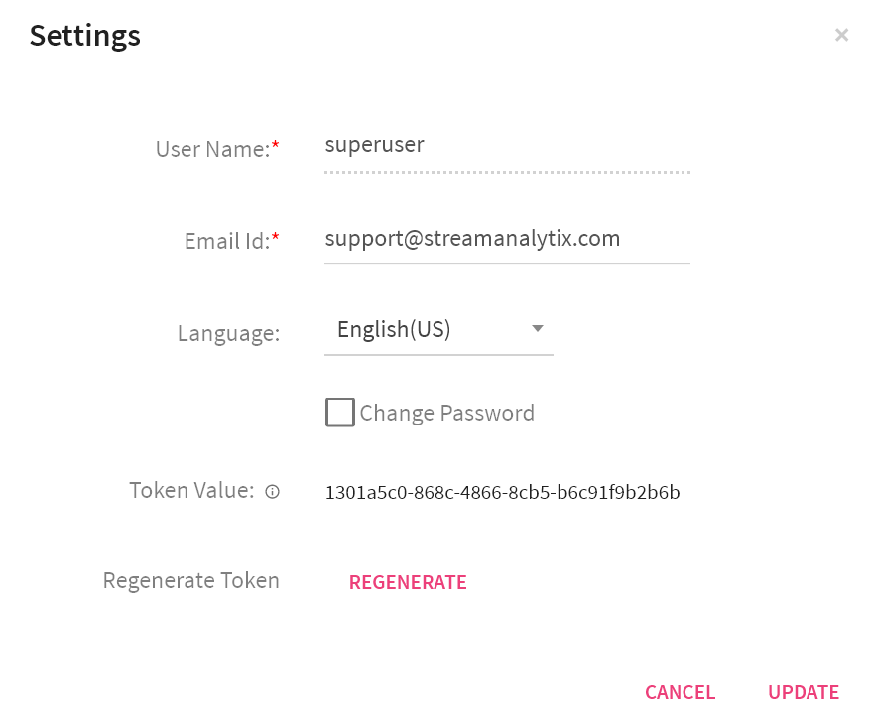Check the box labeled Change Password

pos(339,412)
